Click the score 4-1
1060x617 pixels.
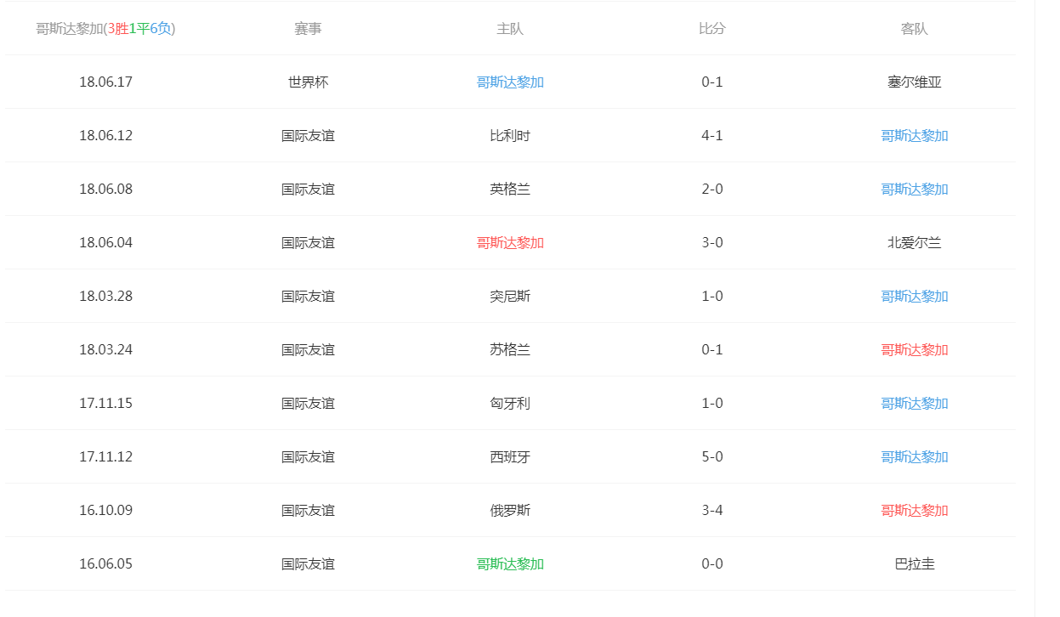(x=712, y=136)
